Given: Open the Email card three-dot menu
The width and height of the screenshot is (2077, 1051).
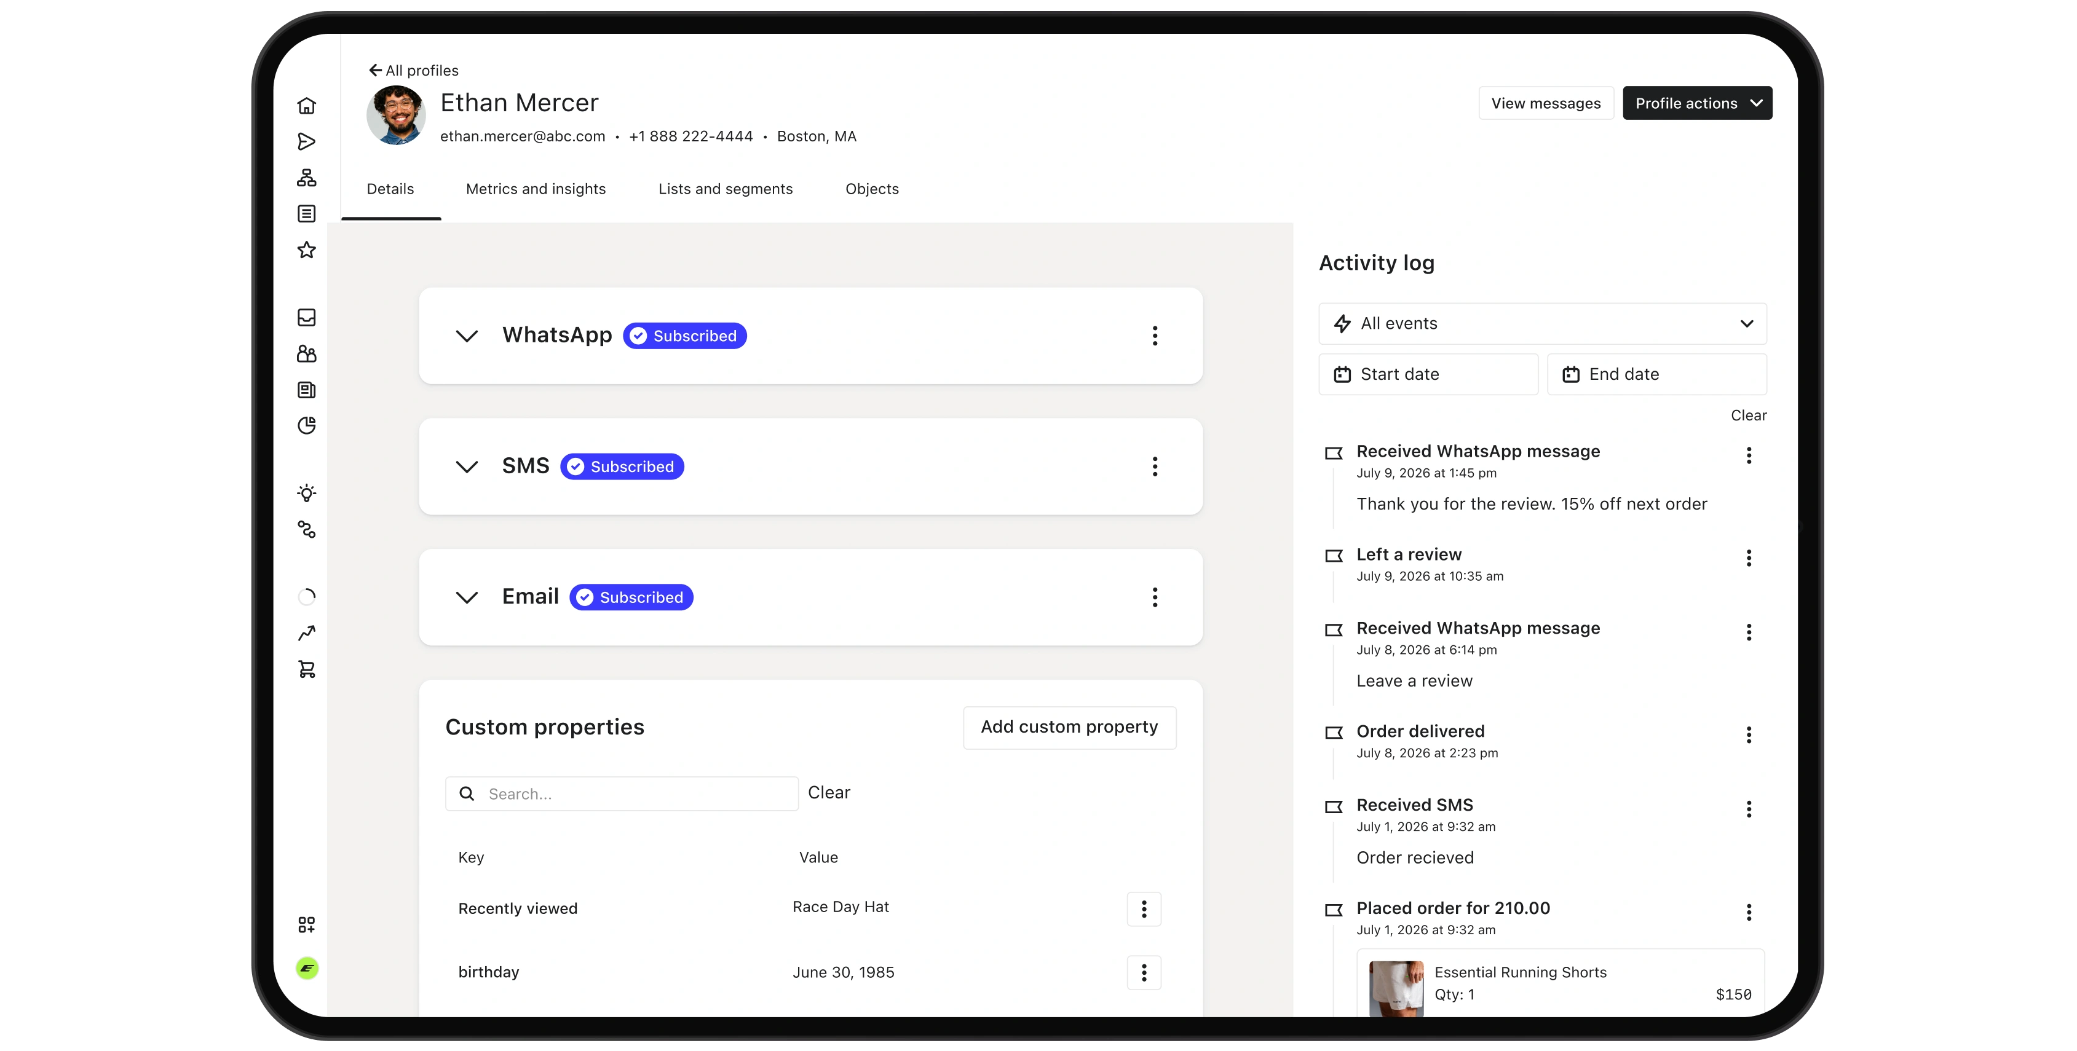Looking at the screenshot, I should pyautogui.click(x=1155, y=597).
